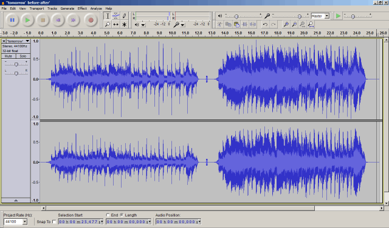
Task: Open the View menu
Action: pos(22,8)
